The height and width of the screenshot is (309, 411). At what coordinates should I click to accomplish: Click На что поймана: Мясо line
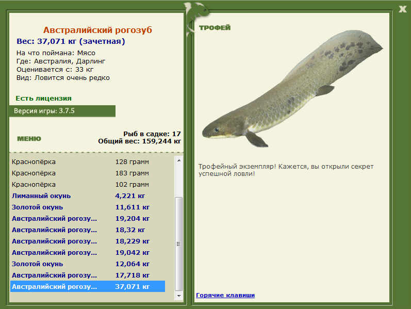(56, 53)
